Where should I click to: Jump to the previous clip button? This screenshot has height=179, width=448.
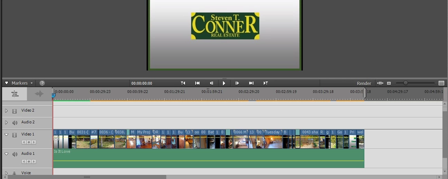click(x=197, y=83)
